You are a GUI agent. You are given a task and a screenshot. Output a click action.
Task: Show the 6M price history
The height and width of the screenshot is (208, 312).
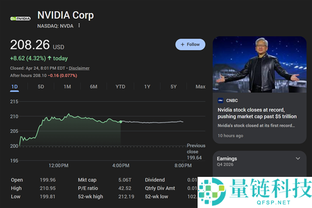tap(94, 87)
